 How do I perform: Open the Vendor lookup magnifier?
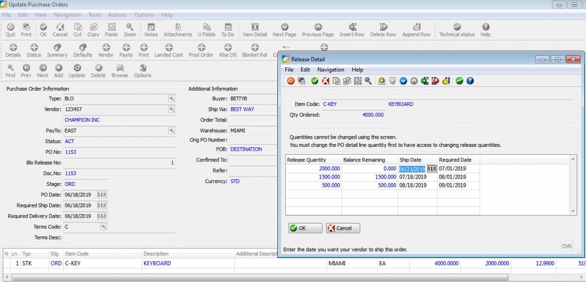(x=172, y=109)
